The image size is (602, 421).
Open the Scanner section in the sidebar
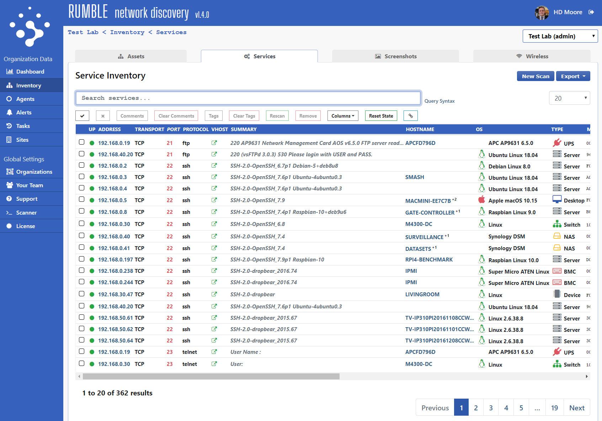(x=27, y=212)
